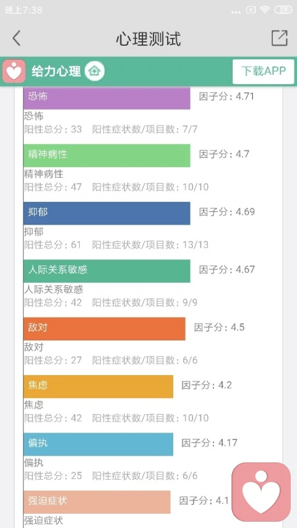Tap the teal 人际关系敏感 bar

[107, 270]
